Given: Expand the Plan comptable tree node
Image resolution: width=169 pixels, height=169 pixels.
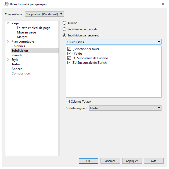Looking at the screenshot, I should [8, 42].
